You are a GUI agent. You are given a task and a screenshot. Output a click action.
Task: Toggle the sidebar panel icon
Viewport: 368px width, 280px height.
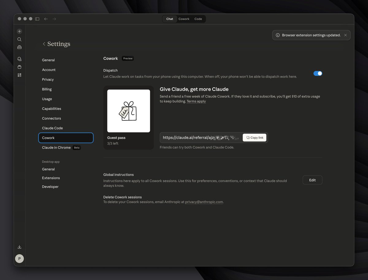pos(37,19)
